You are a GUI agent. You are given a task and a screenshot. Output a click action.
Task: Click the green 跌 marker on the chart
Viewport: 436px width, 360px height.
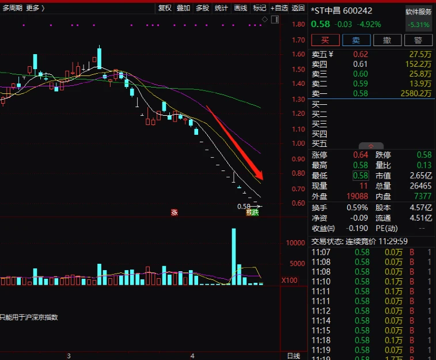255,213
